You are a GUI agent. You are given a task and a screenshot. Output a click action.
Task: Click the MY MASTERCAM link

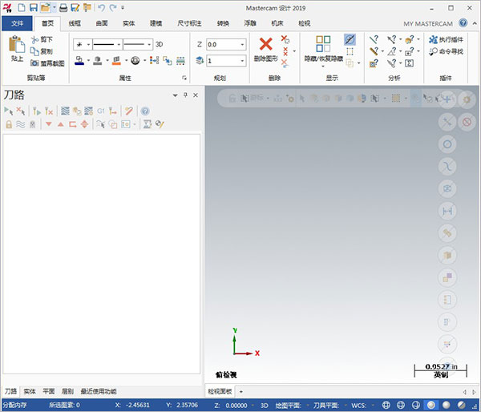pyautogui.click(x=428, y=23)
